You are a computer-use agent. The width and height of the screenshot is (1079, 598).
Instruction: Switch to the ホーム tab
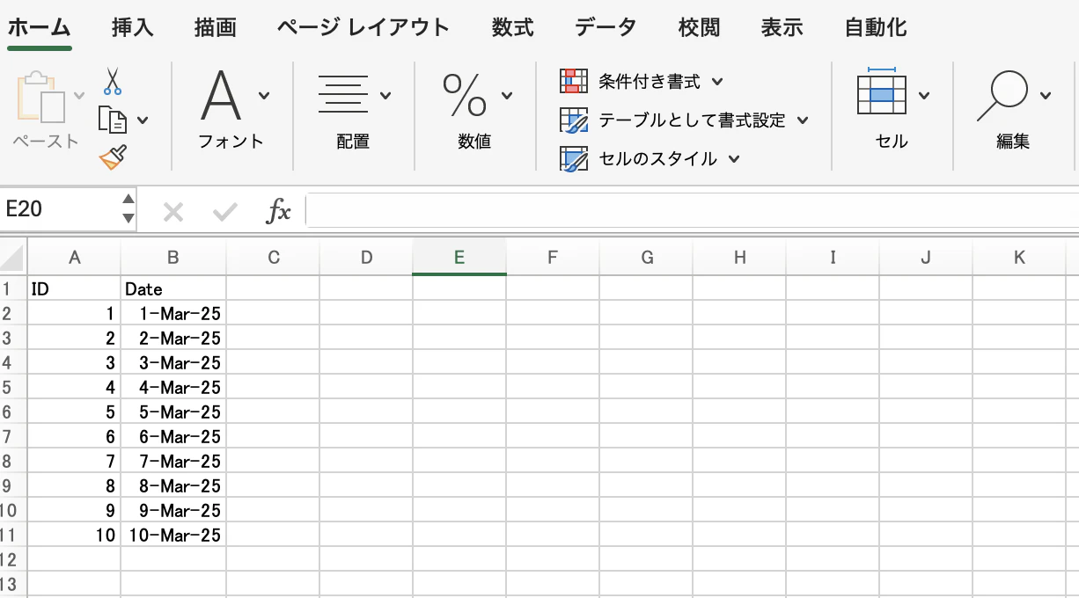point(40,27)
